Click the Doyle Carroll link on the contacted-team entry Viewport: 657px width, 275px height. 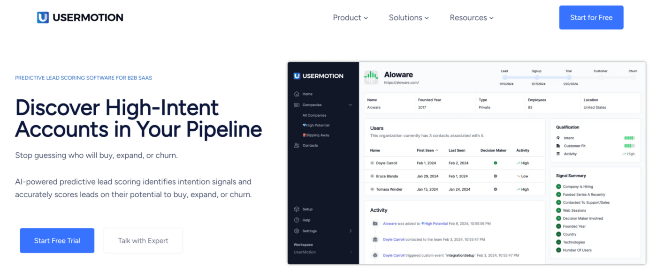coord(394,239)
